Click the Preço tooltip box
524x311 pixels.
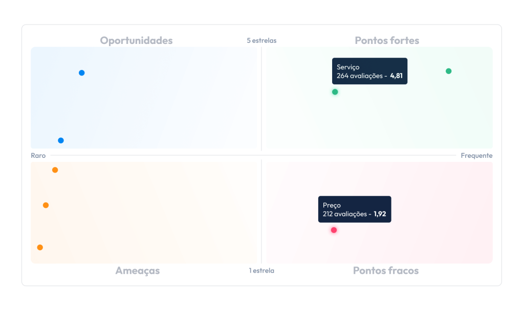pyautogui.click(x=355, y=209)
